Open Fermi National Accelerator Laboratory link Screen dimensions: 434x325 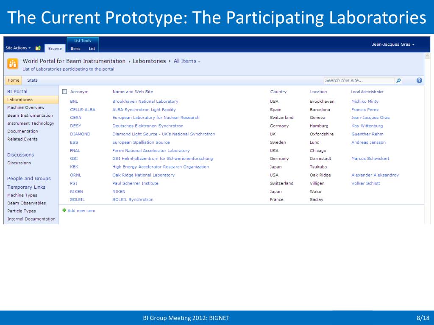151,151
